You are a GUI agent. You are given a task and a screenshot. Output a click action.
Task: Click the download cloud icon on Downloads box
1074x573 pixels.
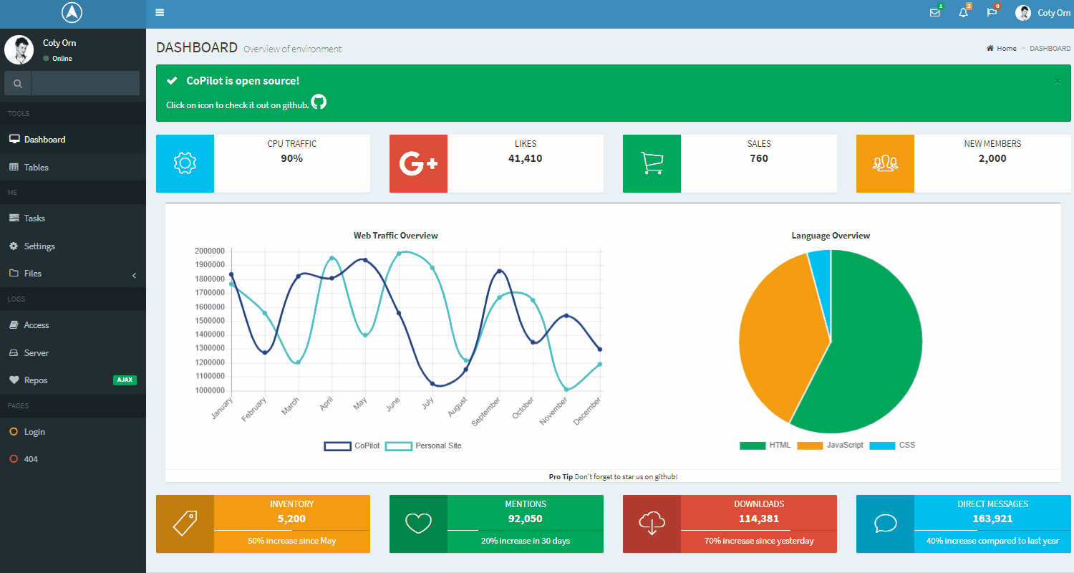(x=652, y=524)
